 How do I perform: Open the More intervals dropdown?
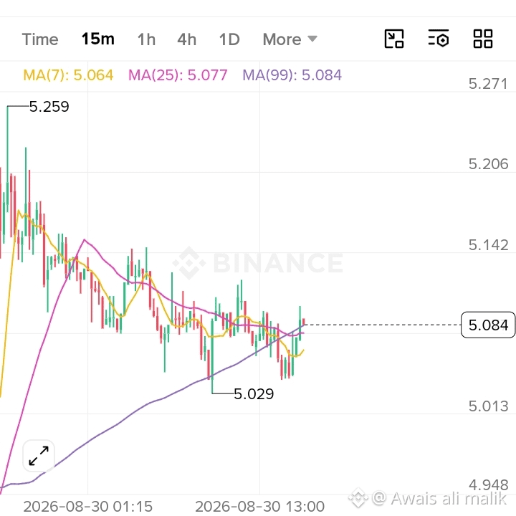pos(290,39)
